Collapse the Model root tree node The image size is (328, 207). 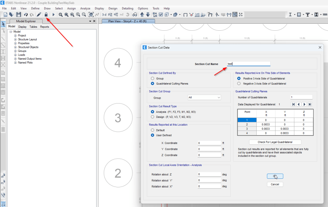pyautogui.click(x=11, y=32)
